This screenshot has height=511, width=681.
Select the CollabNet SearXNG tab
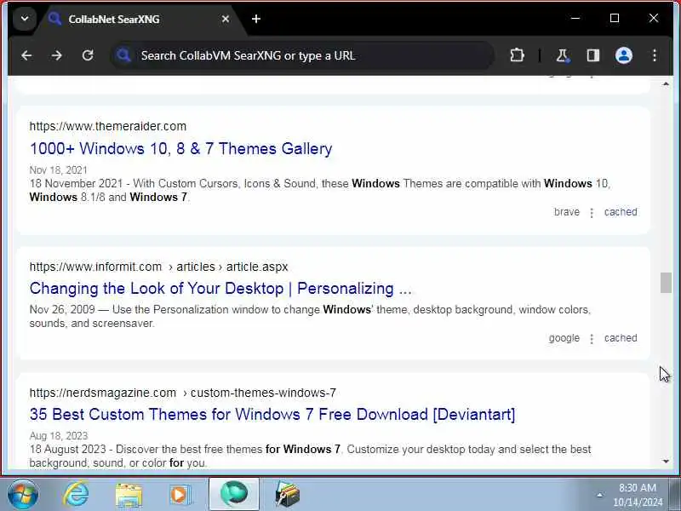[x=139, y=19]
